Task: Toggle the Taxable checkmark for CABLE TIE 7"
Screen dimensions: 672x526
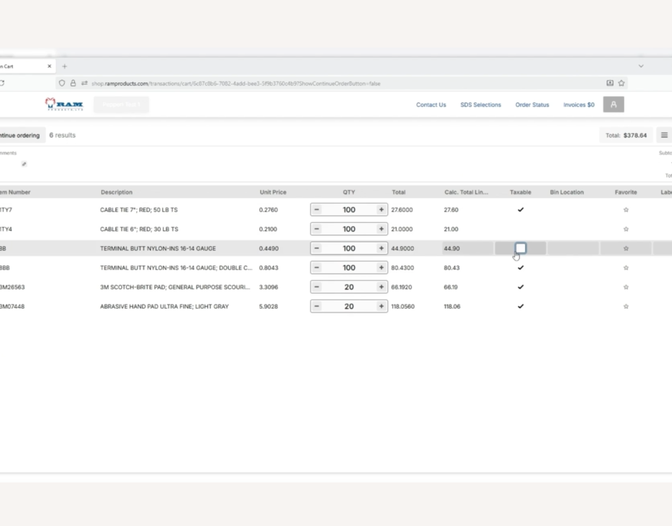Action: [x=521, y=210]
